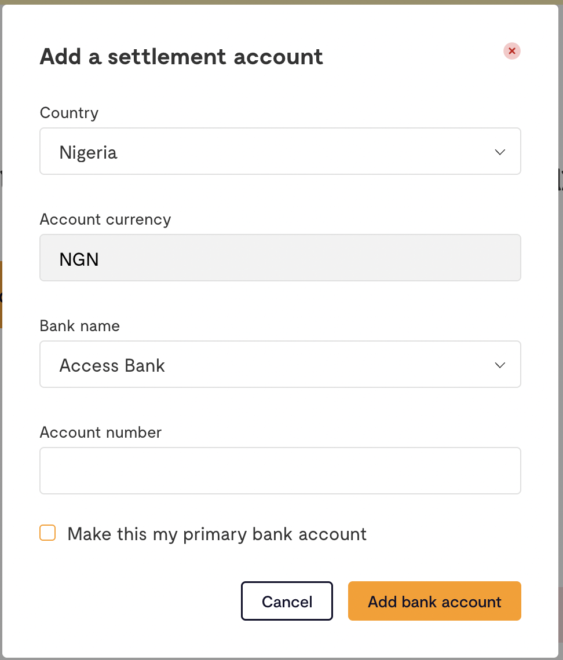Viewport: 563px width, 660px height.
Task: Click the Account number label
Action: coord(101,432)
